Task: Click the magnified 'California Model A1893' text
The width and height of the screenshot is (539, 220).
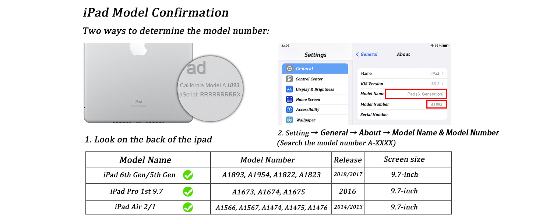Action: pos(209,85)
